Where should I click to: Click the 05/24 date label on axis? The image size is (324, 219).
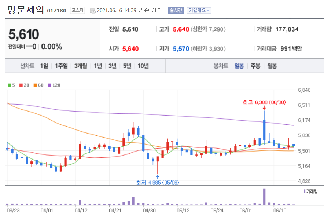click(x=217, y=211)
